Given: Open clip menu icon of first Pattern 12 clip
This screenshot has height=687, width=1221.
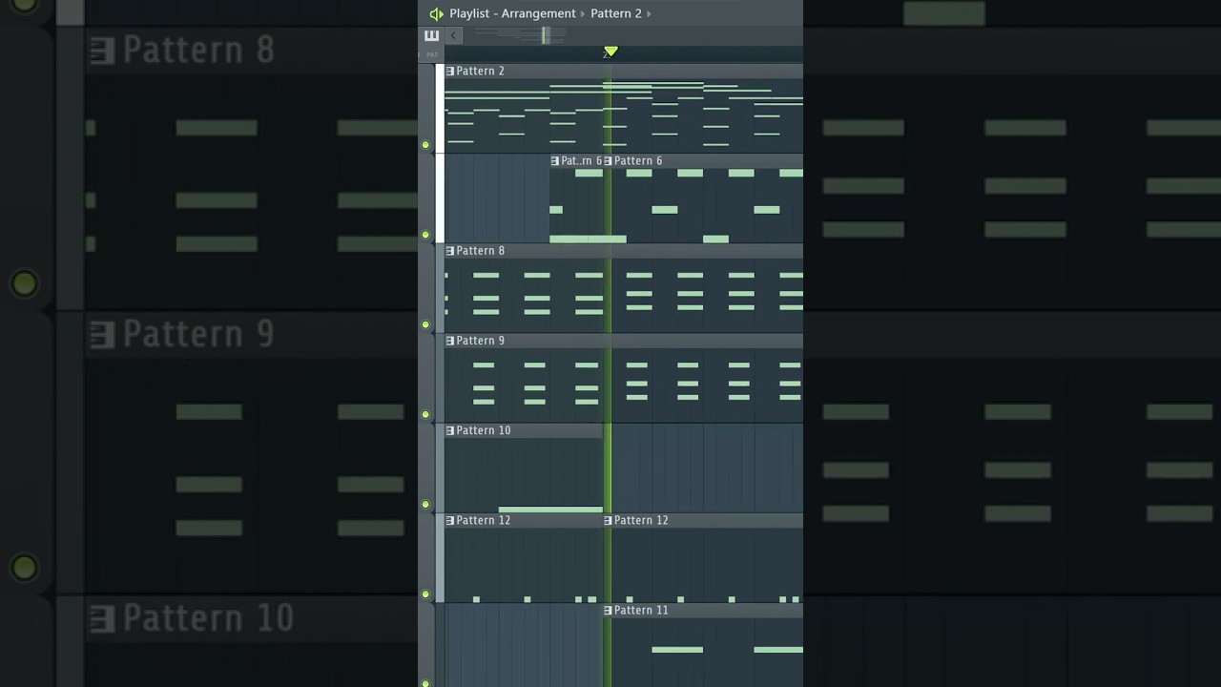Looking at the screenshot, I should pos(450,521).
